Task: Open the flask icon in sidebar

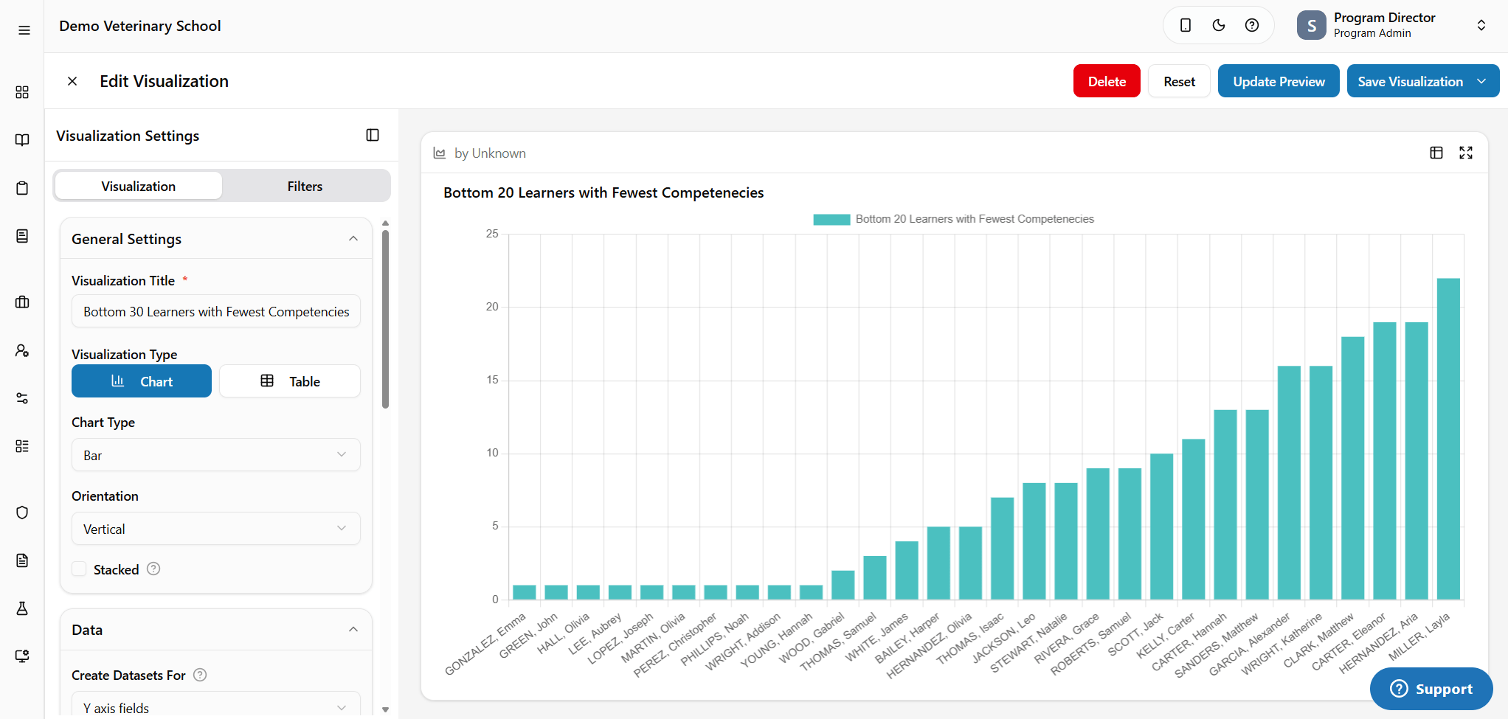Action: coord(22,608)
